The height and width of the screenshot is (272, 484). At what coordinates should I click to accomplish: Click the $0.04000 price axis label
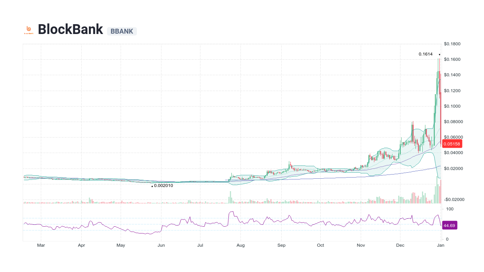pyautogui.click(x=453, y=153)
